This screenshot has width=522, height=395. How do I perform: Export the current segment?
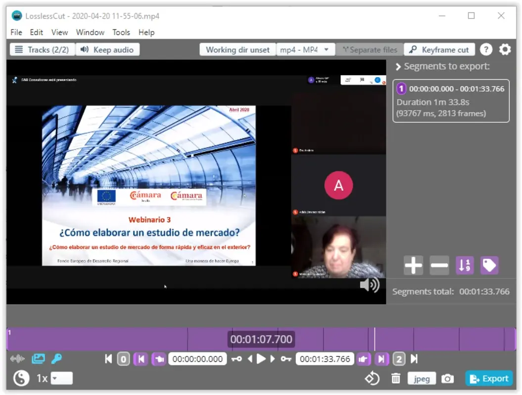(489, 378)
